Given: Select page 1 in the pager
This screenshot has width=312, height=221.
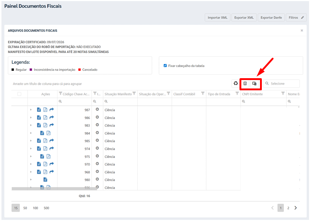Looking at the screenshot, I should pos(281,208).
